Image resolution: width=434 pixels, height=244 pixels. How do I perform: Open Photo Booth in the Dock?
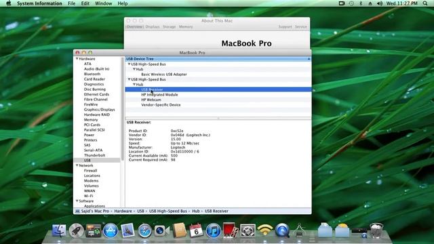click(231, 230)
